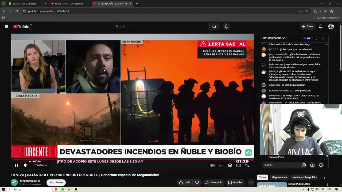Click the Crear button

pyautogui.click(x=308, y=26)
